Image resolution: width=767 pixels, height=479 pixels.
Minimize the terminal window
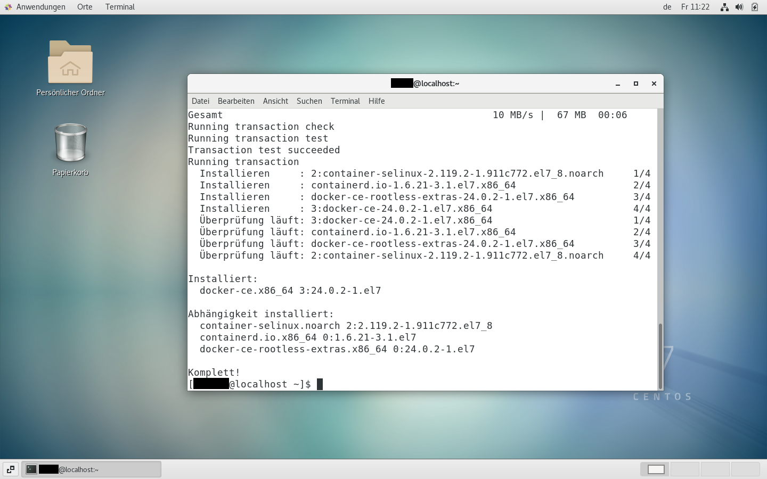[618, 84]
